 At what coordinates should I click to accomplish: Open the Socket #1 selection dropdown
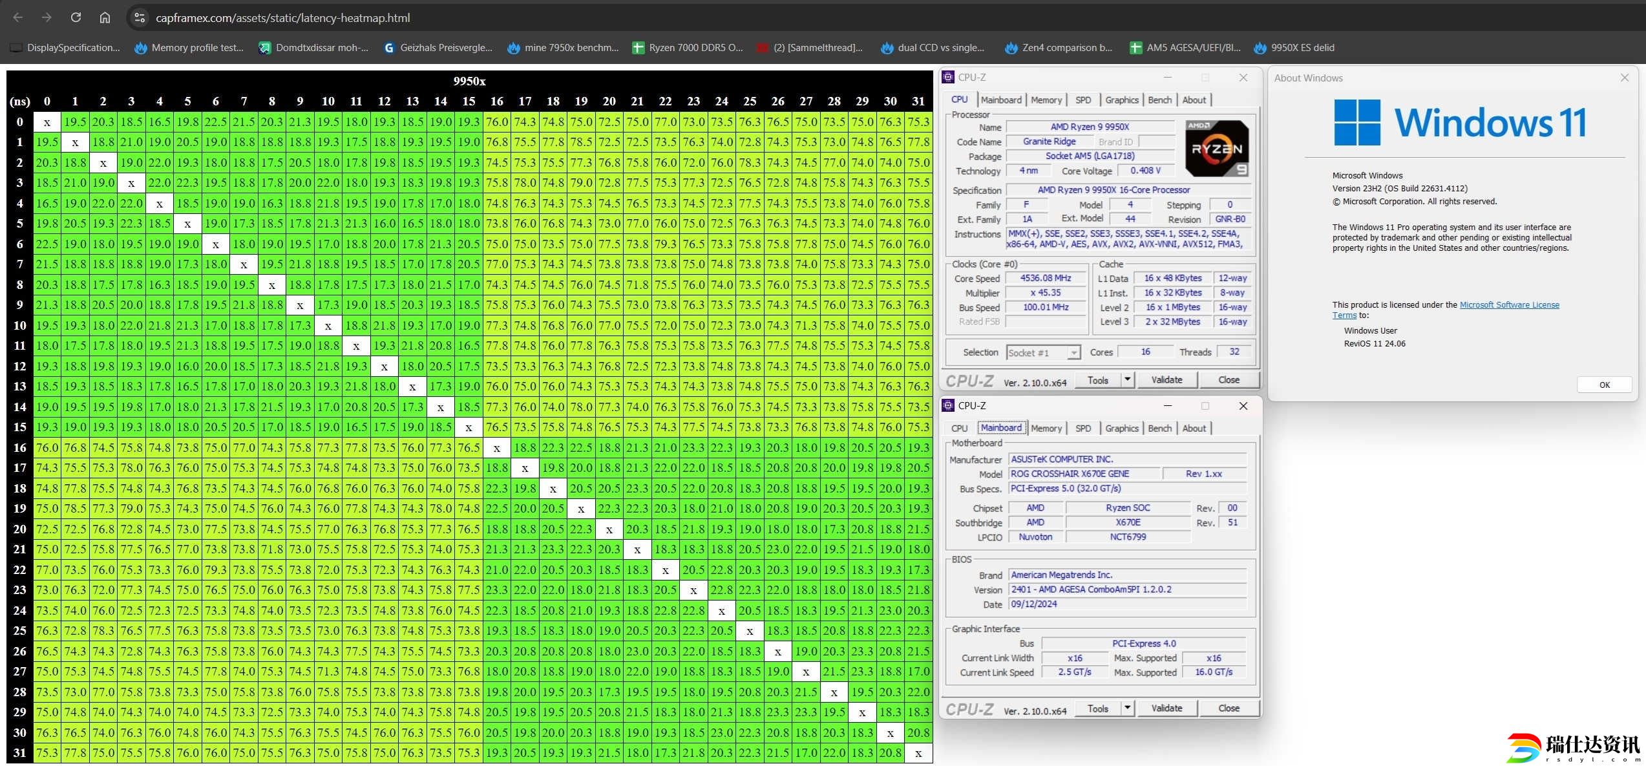click(x=1043, y=352)
